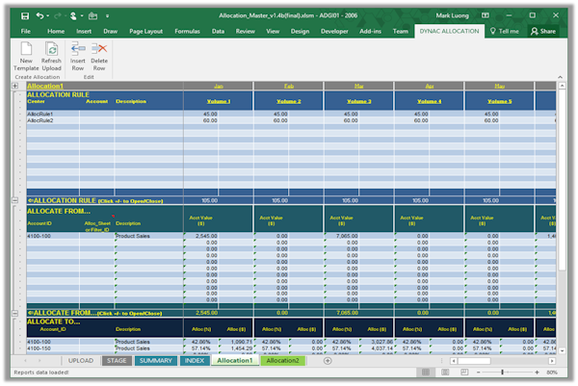Screen dimensions: 578x386
Task: Save the workbook from quick access toolbar
Action: (24, 16)
